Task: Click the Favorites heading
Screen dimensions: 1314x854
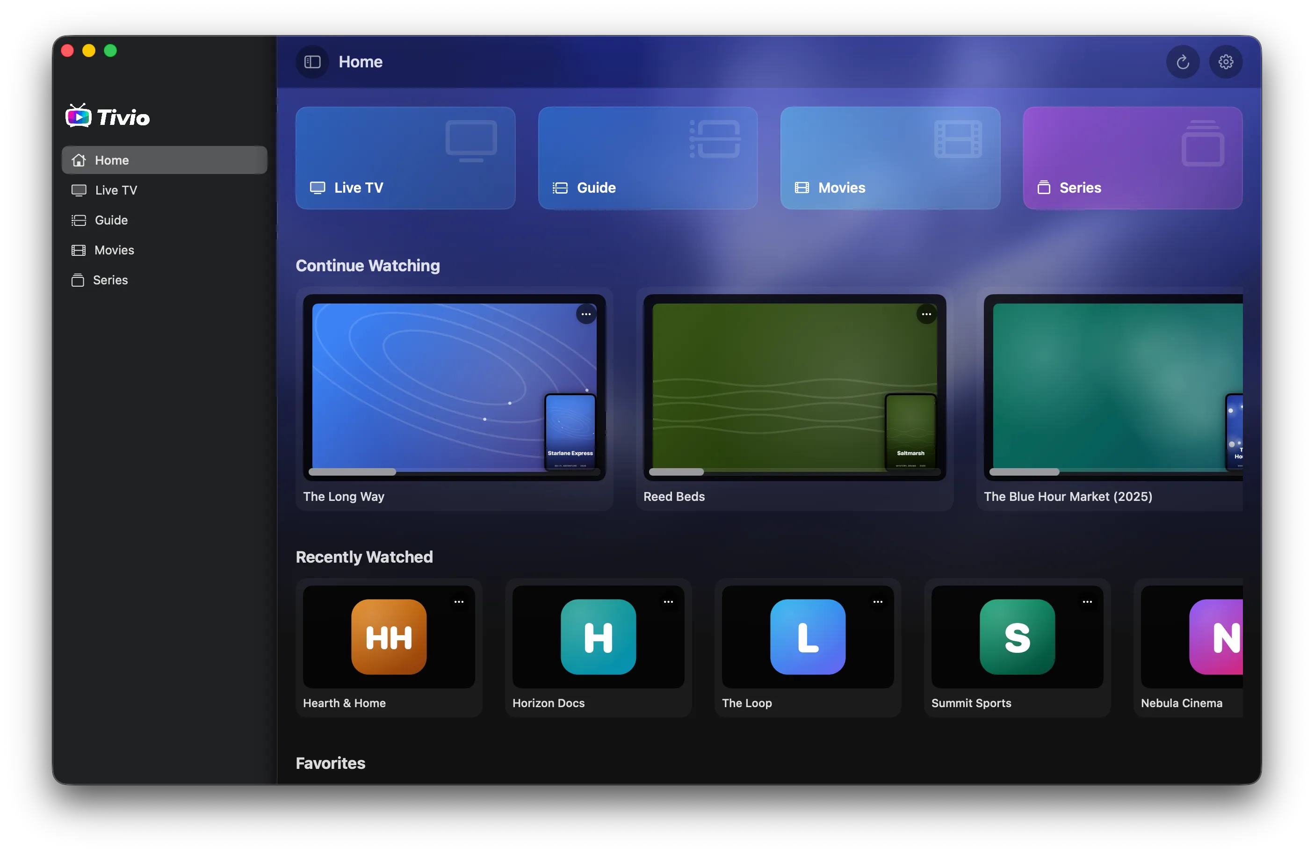Action: coord(330,763)
